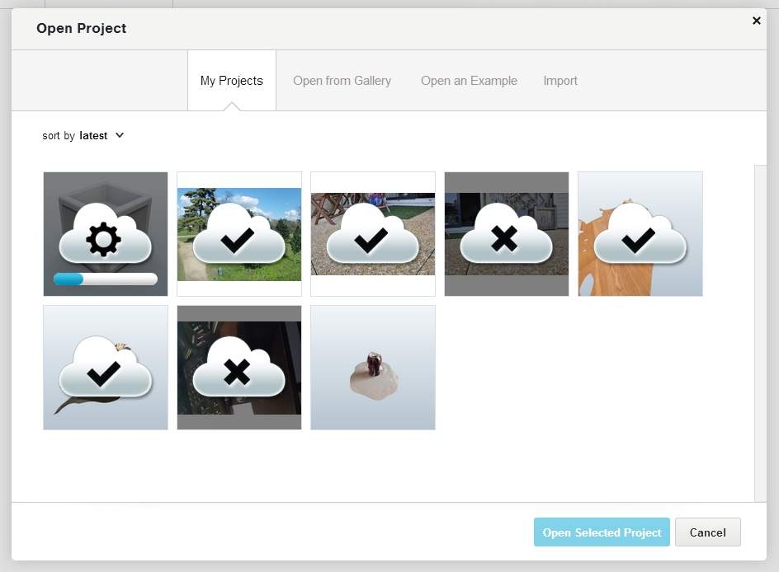Switch to the Import tab

pyautogui.click(x=560, y=81)
